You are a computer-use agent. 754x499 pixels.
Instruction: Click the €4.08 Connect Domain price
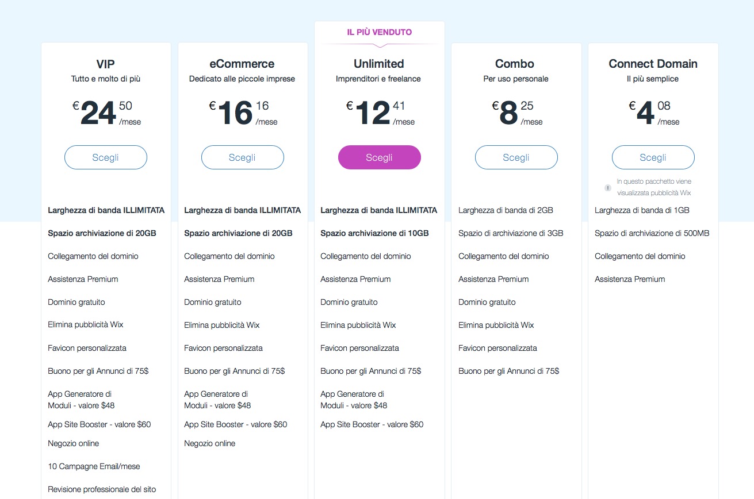[x=653, y=113]
